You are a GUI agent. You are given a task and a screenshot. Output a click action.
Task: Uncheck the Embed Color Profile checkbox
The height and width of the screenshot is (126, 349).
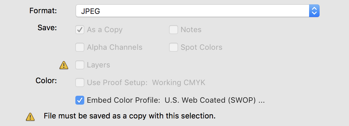[80, 100]
